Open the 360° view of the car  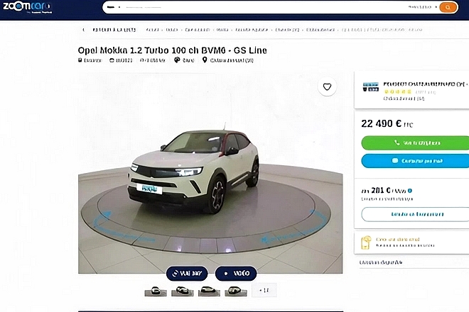tap(187, 273)
